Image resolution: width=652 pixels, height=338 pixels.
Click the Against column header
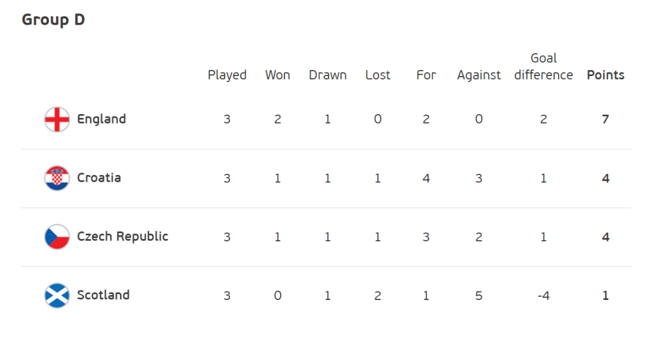coord(479,75)
